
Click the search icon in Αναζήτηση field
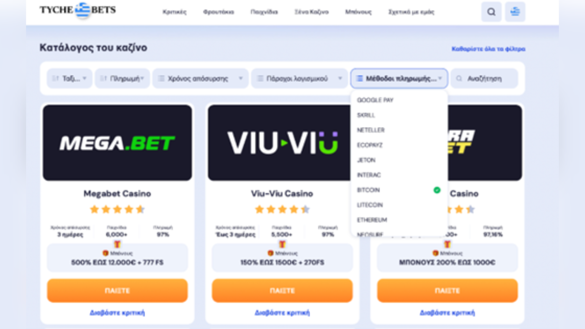coord(459,78)
